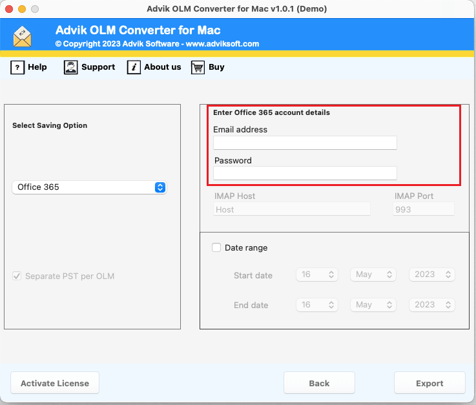Image resolution: width=476 pixels, height=405 pixels.
Task: Click the IMAP Port 993 field
Action: (x=424, y=209)
